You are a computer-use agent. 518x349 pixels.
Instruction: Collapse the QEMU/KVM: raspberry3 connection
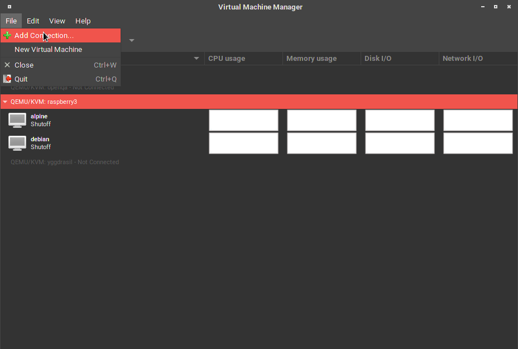pyautogui.click(x=5, y=102)
